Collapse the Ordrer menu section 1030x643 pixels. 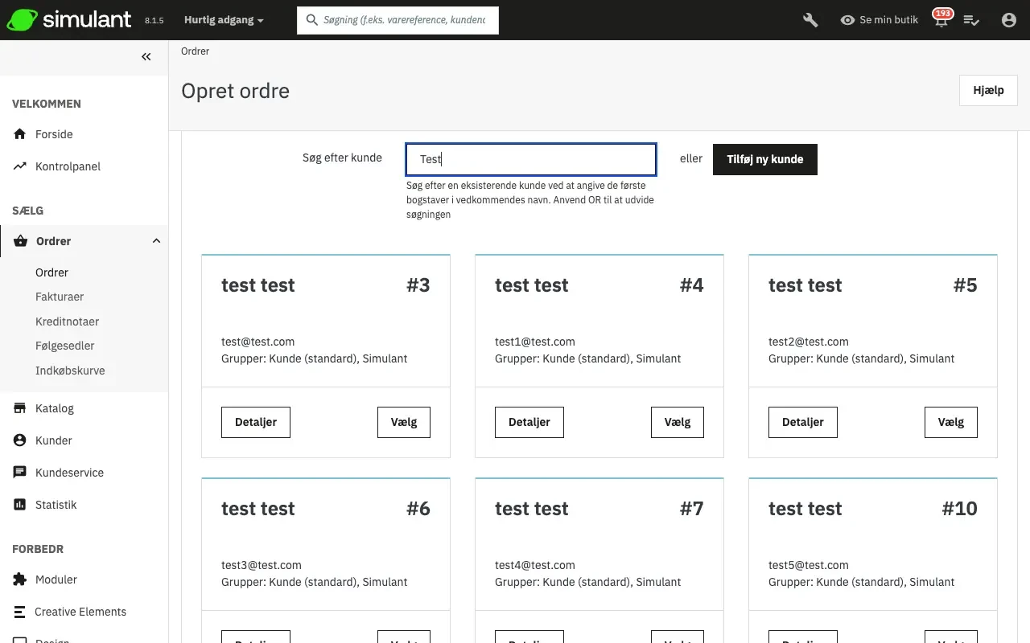pyautogui.click(x=156, y=241)
